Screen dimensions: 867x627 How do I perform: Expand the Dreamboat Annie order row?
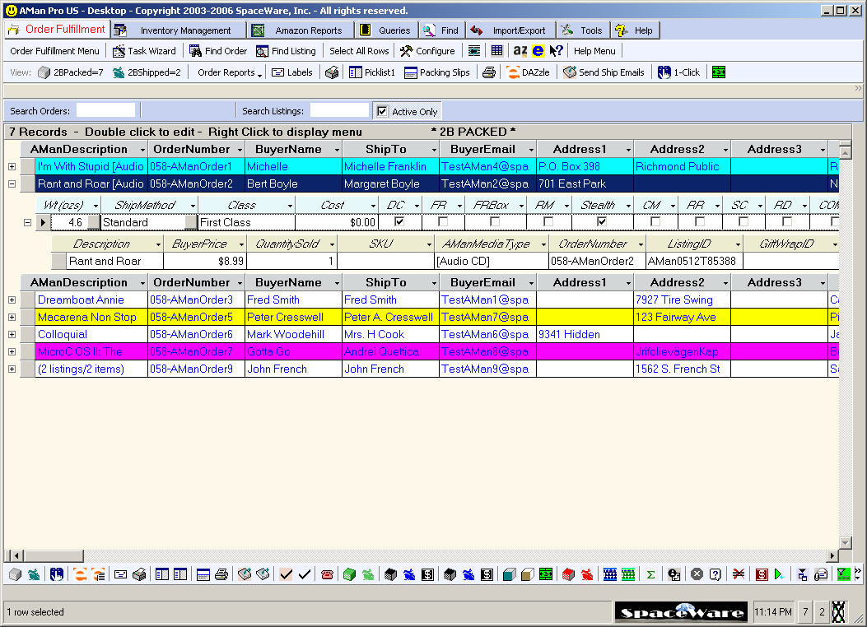click(x=12, y=300)
